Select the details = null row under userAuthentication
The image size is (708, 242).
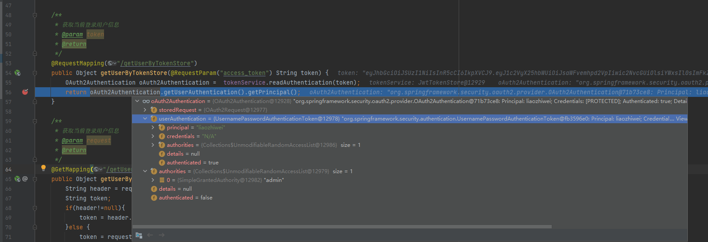click(410, 154)
